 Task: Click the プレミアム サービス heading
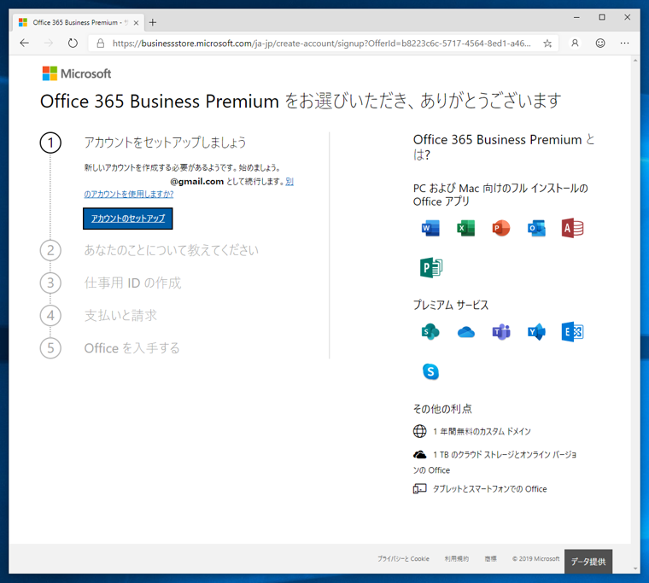(x=451, y=305)
